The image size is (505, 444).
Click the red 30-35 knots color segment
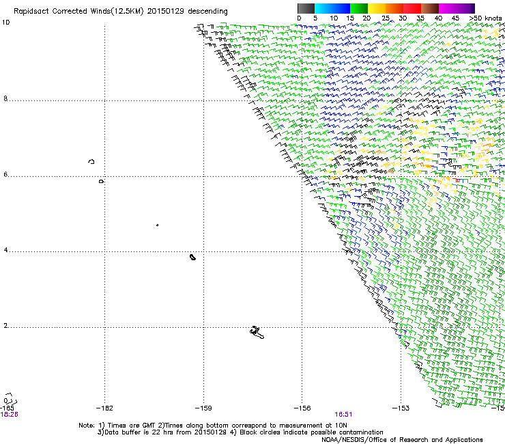[412, 8]
